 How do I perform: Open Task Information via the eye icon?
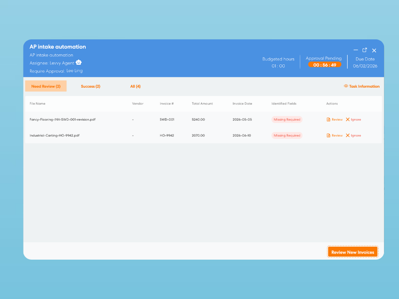(x=346, y=86)
